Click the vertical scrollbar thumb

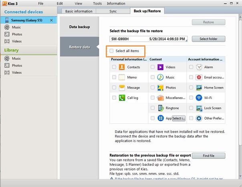[240, 82]
